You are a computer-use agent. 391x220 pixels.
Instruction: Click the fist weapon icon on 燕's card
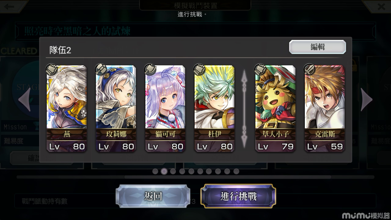coord(52,69)
